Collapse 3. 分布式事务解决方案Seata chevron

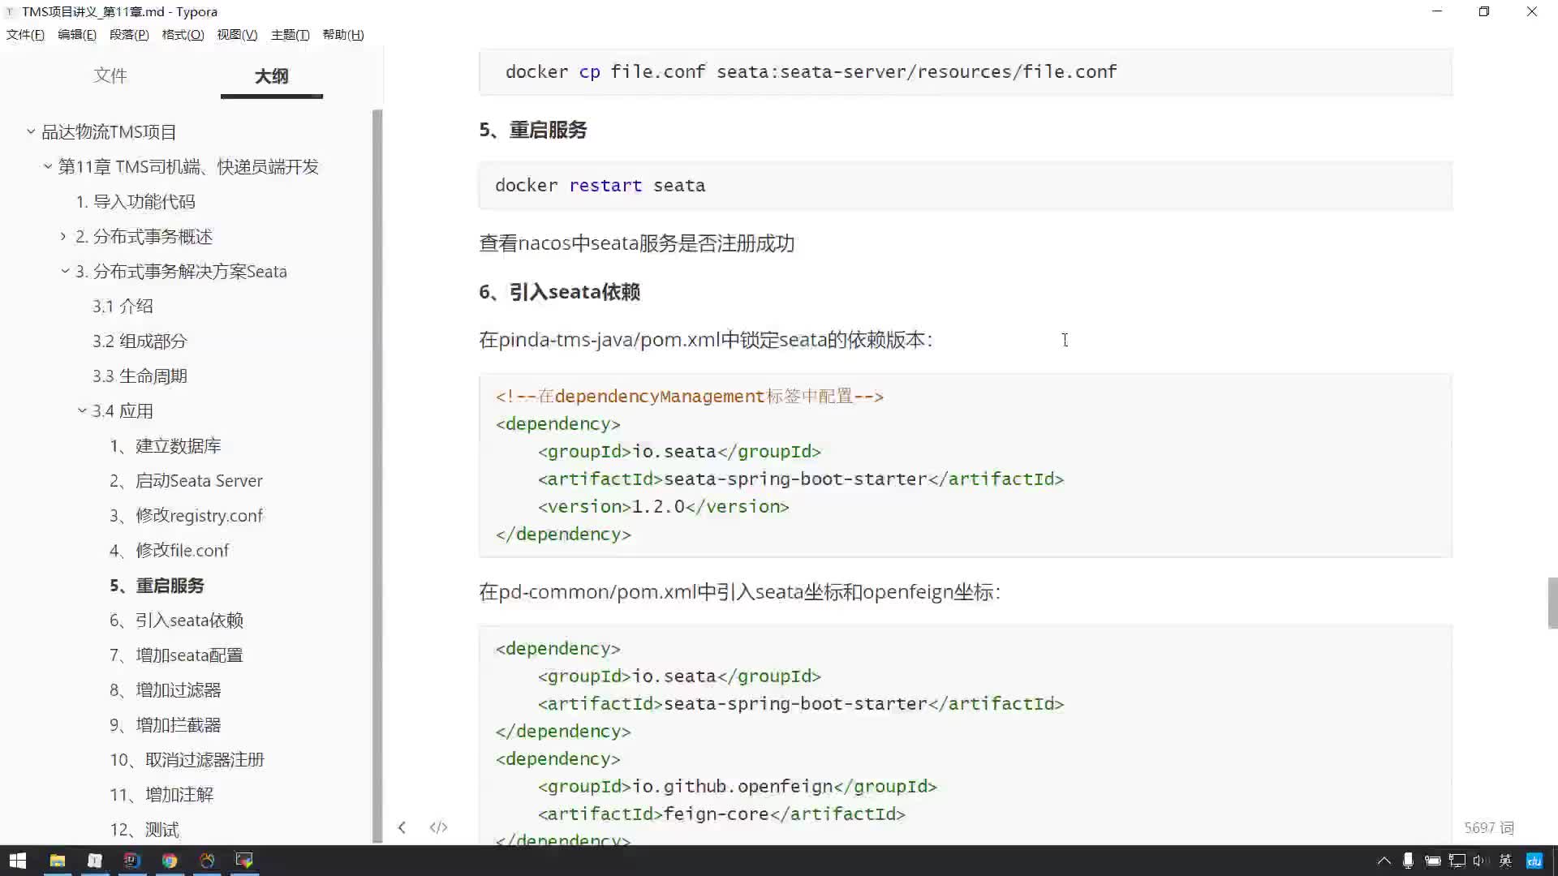pos(66,271)
